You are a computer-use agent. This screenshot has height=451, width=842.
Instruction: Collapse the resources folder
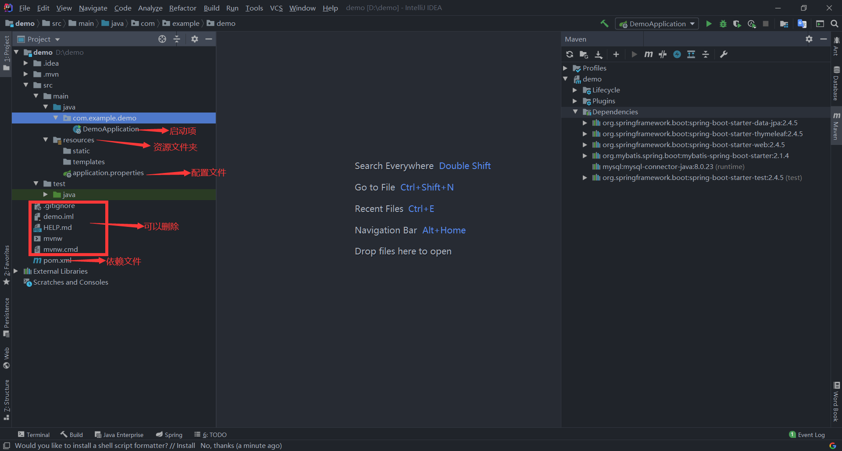(46, 140)
